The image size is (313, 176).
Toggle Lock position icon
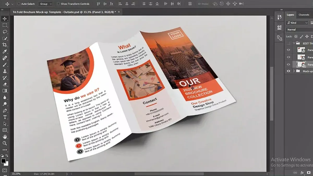tap(307, 37)
